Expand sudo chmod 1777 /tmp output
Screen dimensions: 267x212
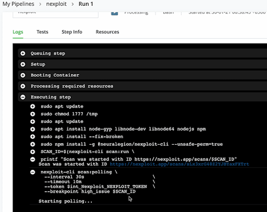point(33,114)
